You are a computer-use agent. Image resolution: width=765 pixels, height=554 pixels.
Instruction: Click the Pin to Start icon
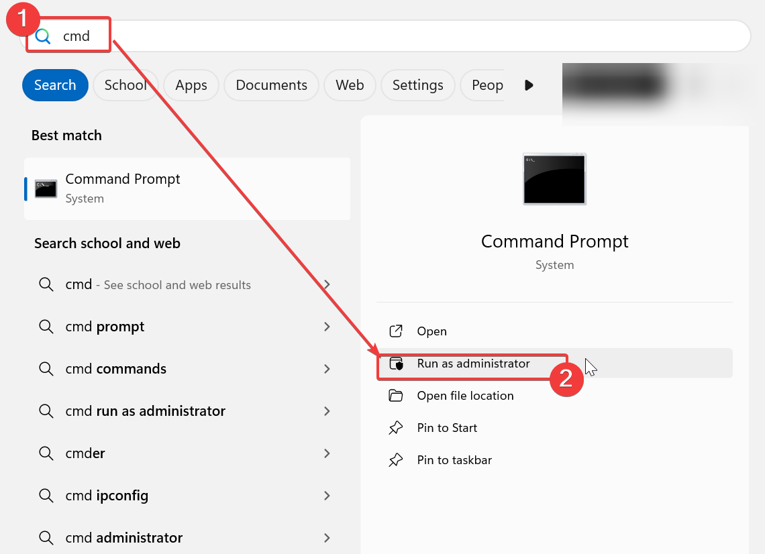396,428
